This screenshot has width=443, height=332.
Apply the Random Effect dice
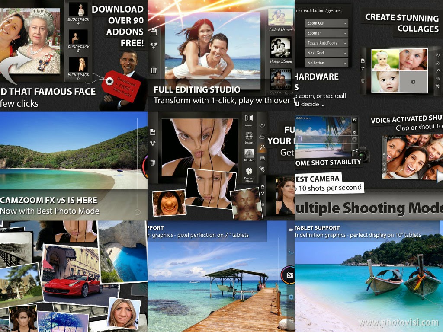coord(249,175)
